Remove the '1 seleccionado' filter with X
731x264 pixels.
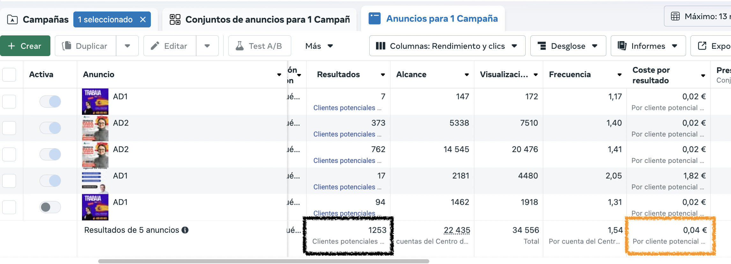point(143,20)
